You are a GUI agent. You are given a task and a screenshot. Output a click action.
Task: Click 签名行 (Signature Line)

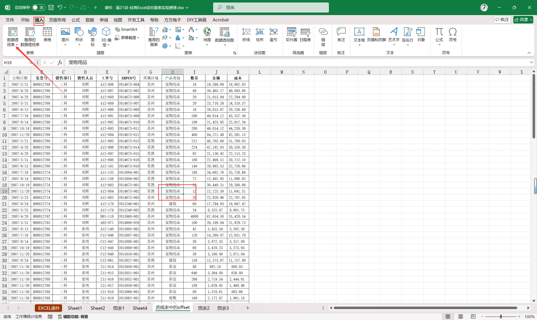[408, 36]
